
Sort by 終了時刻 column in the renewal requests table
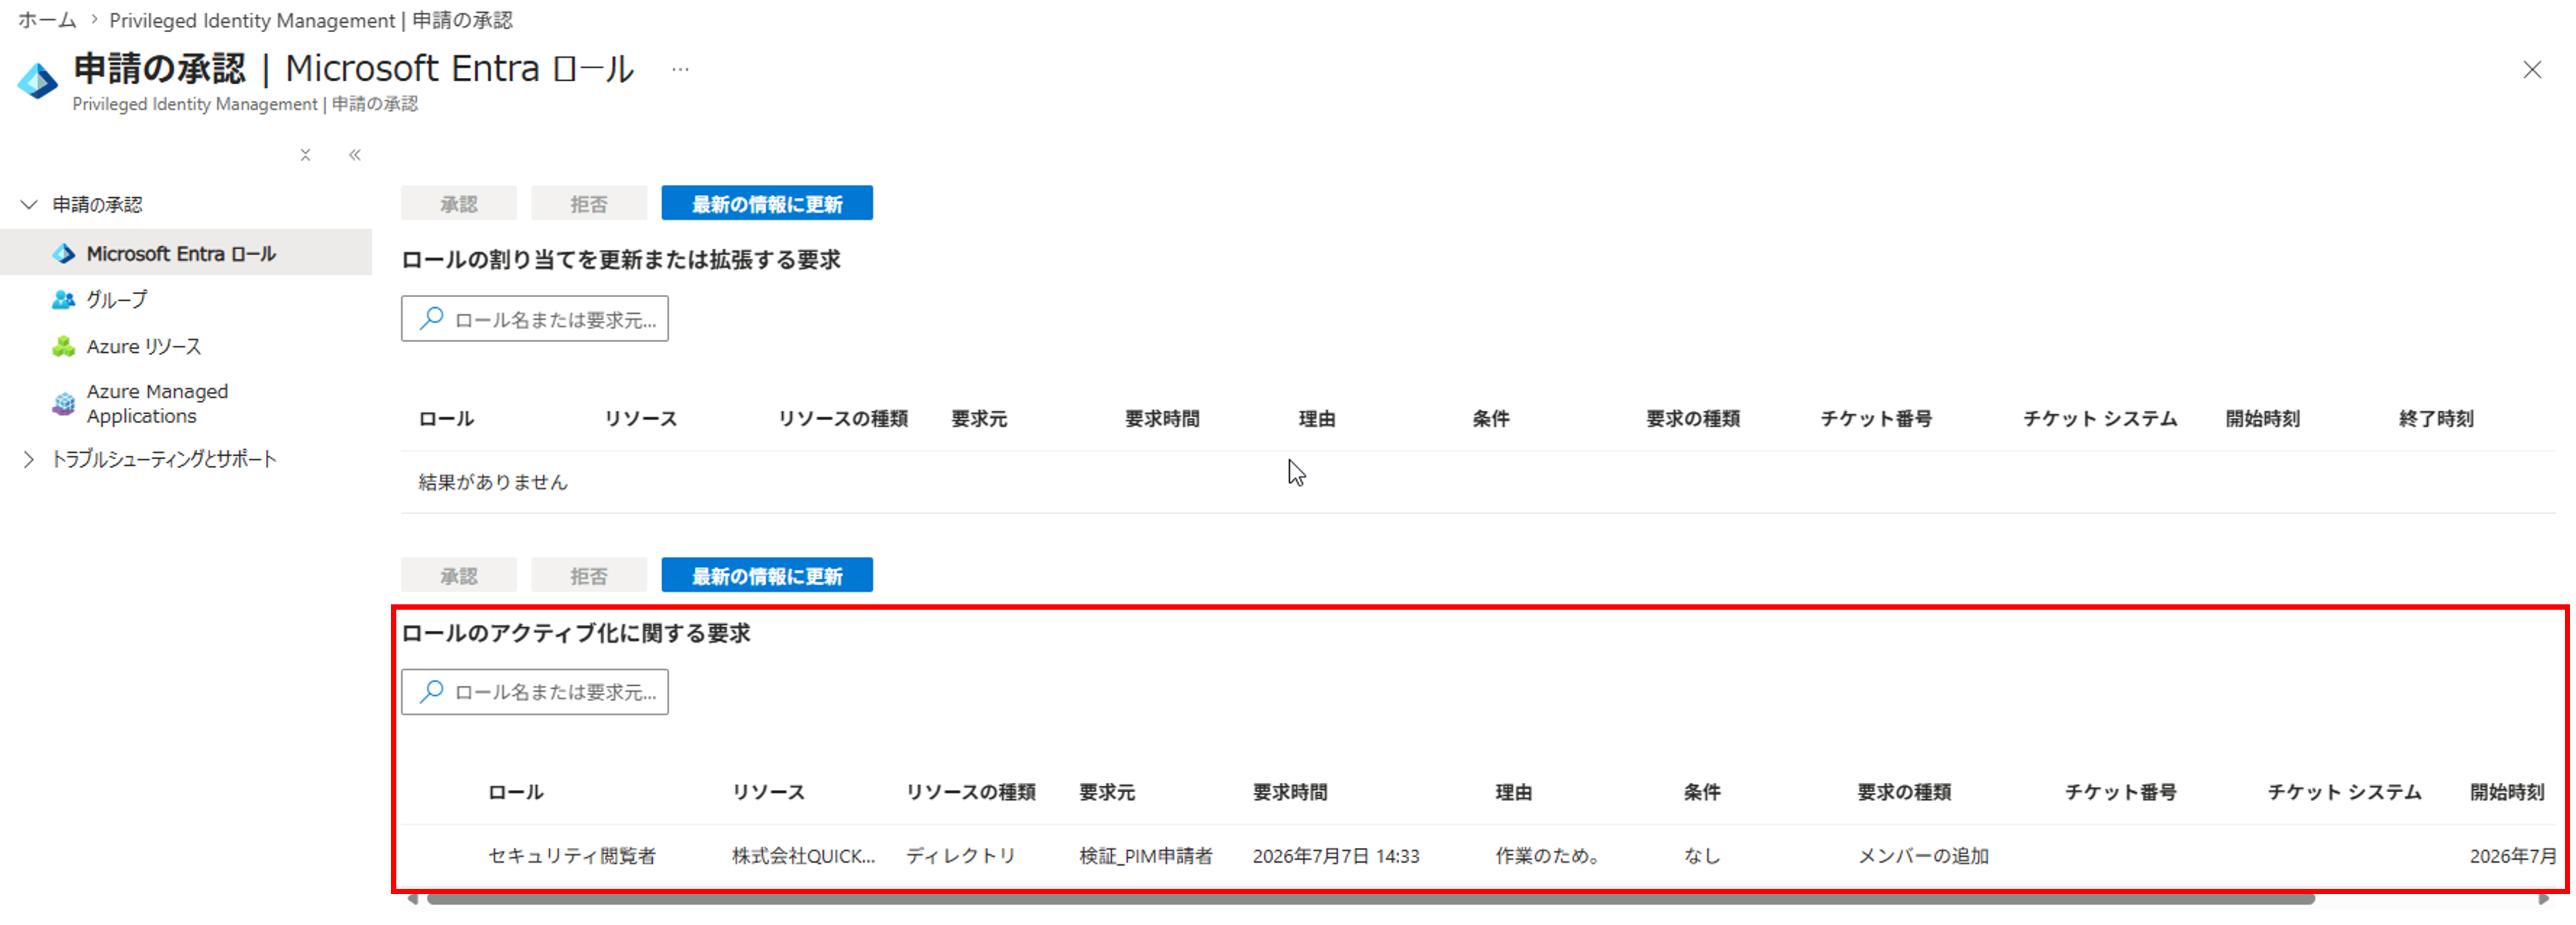click(2436, 418)
